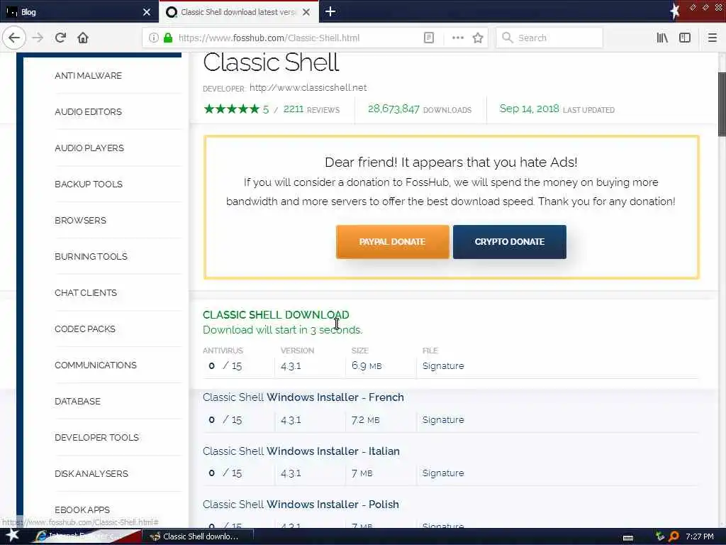Open Signature link for French installer
This screenshot has height=545, width=726.
(443, 419)
